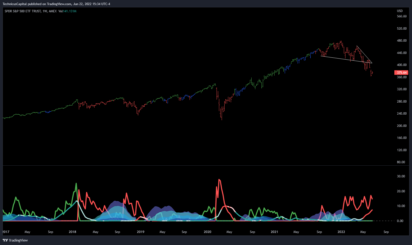
Task: Click the descending white trendline above price
Action: [364, 55]
